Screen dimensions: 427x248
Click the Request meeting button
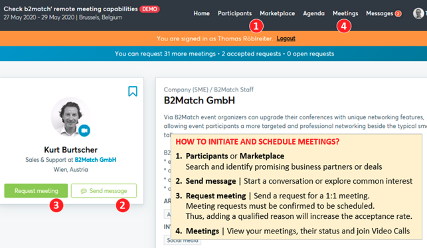(x=36, y=190)
